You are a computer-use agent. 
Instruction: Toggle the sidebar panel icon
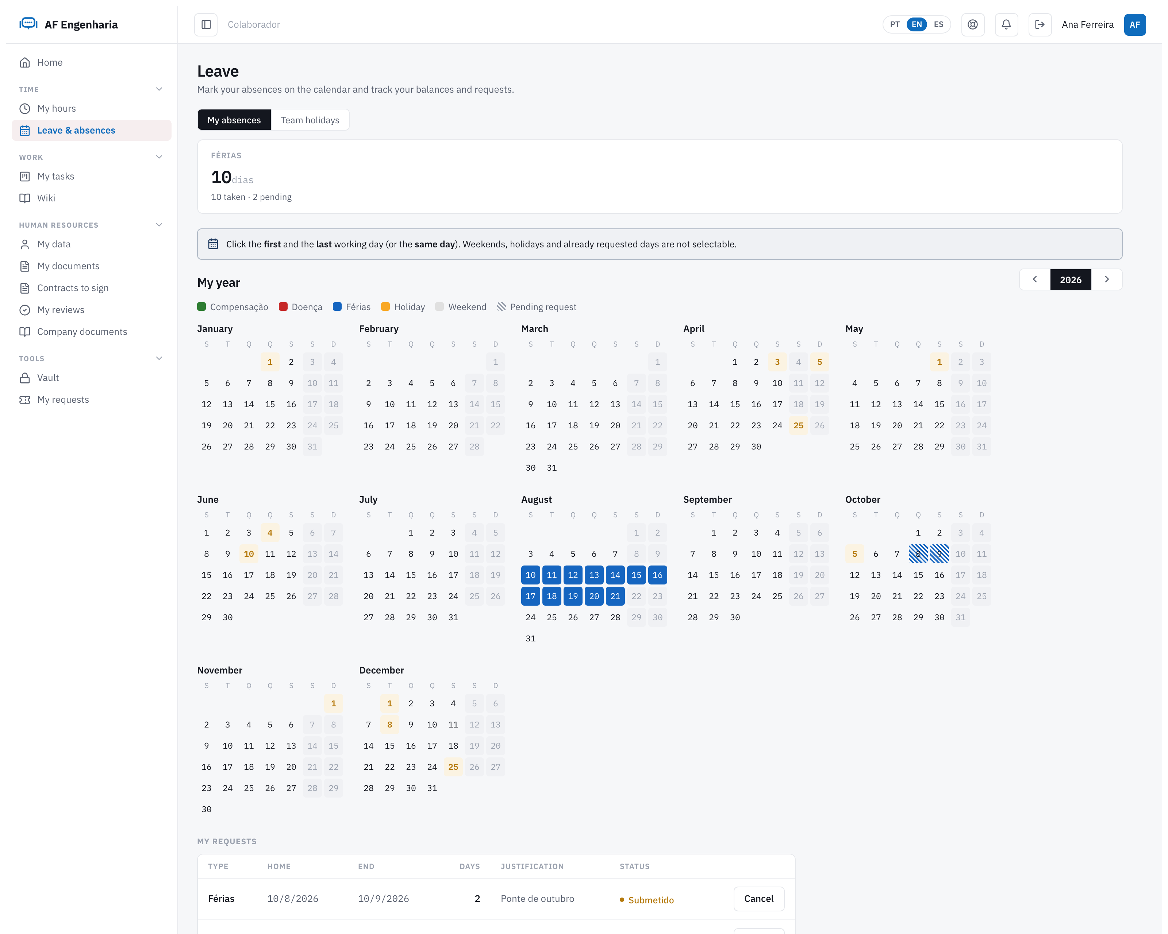point(206,24)
